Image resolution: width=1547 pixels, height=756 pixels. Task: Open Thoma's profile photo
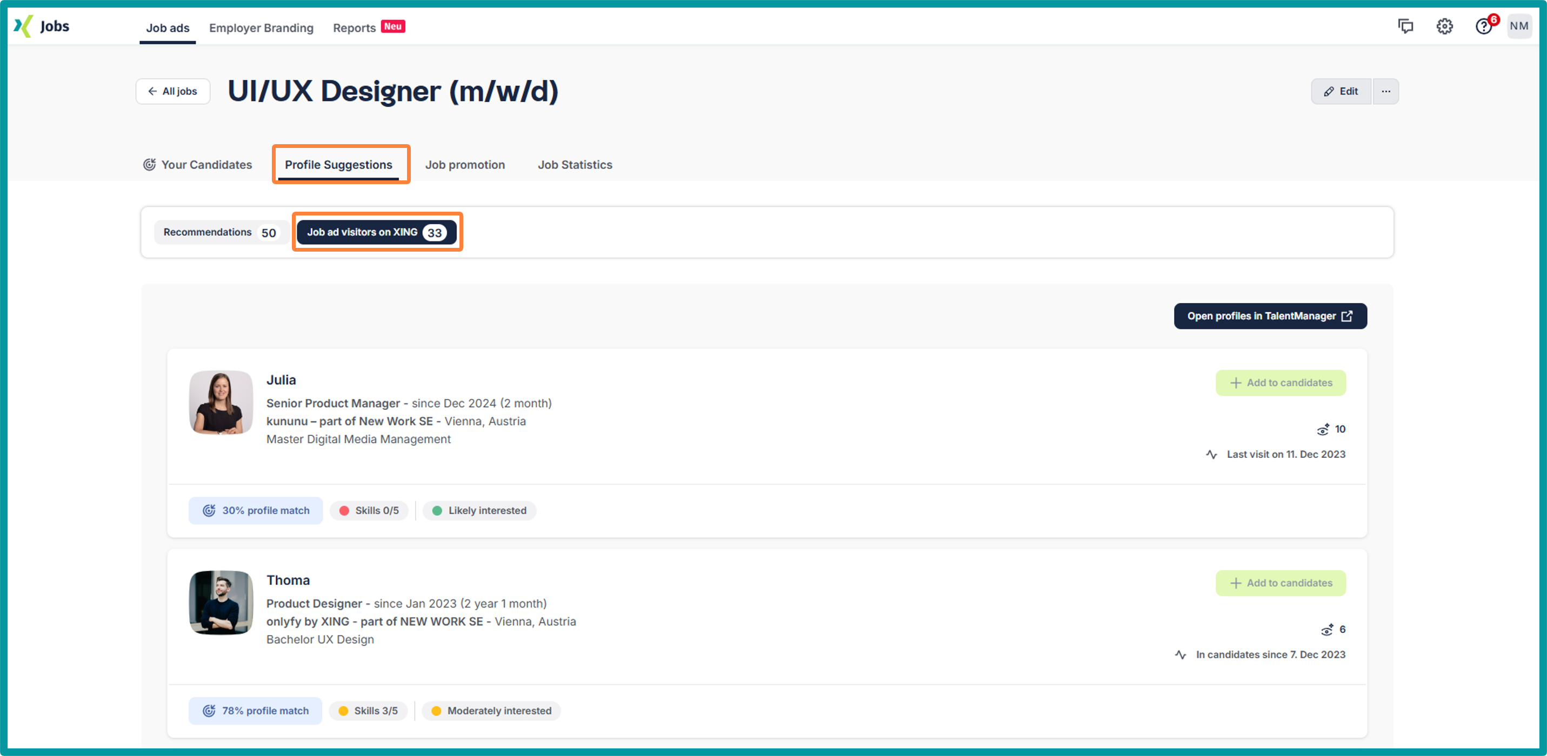click(221, 603)
